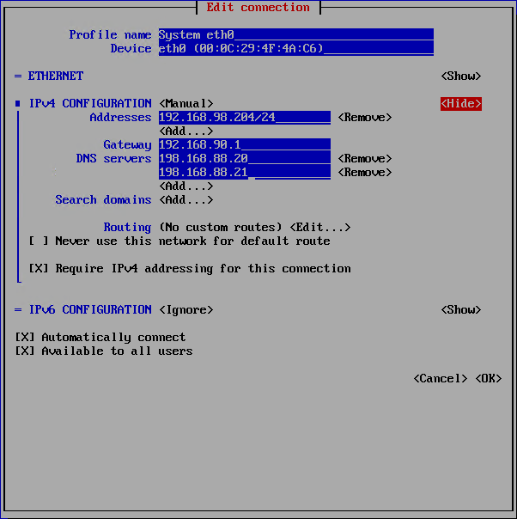
Task: Hide the IPv4 CONFIGURATION section
Action: [x=460, y=104]
